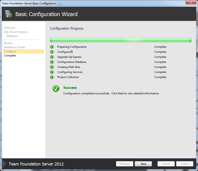Click green check icon beside Project Collection

coord(52,77)
